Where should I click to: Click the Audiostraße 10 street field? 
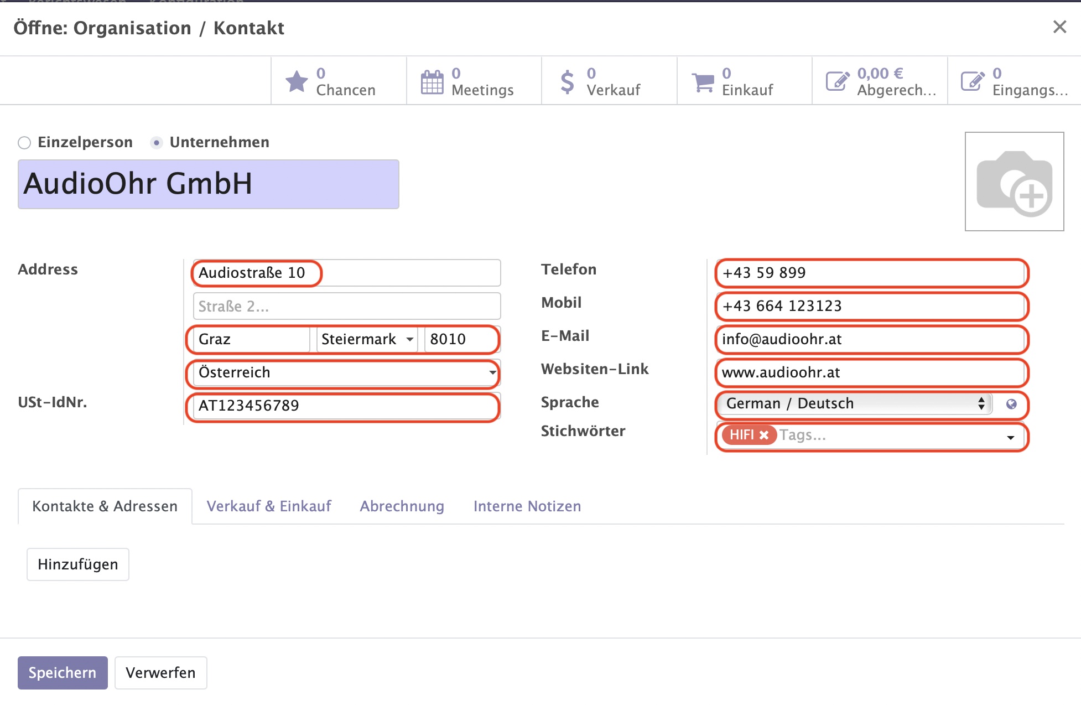[346, 273]
